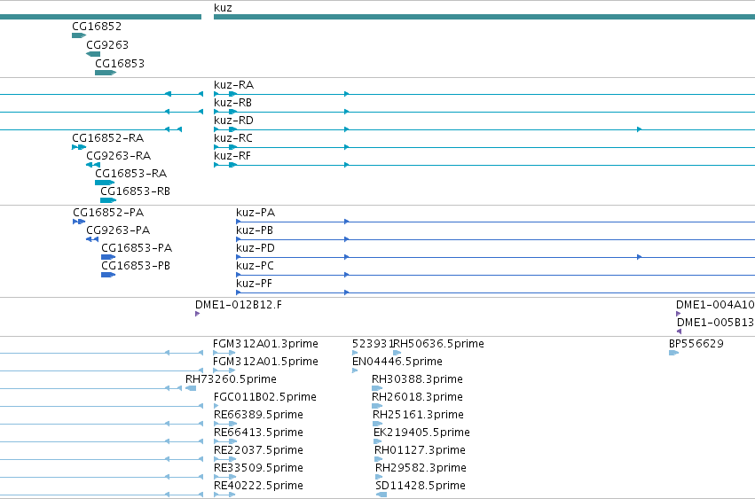Screen dimensions: 755x499
Task: Select the CG9263 gene arrow glyph
Action: click(x=93, y=54)
